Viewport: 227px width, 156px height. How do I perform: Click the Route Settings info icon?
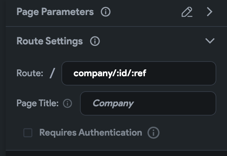point(95,41)
